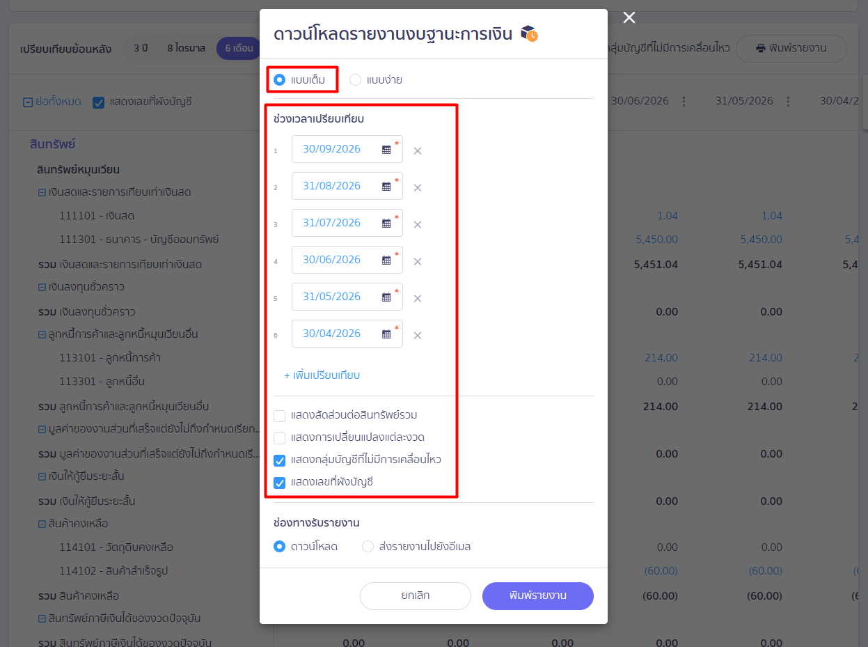Delete the 30/04/2026 comparison period
Image resolution: width=868 pixels, height=647 pixels.
[x=418, y=335]
